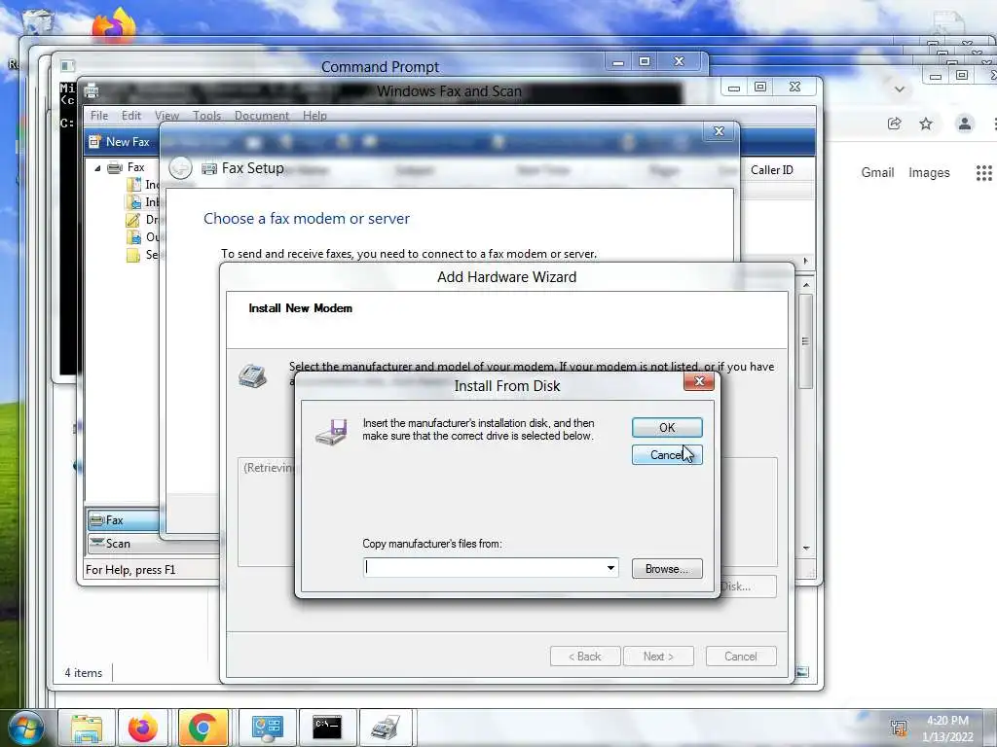Click the Back arrow in Fax Setup
The height and width of the screenshot is (747, 997).
[x=180, y=168]
